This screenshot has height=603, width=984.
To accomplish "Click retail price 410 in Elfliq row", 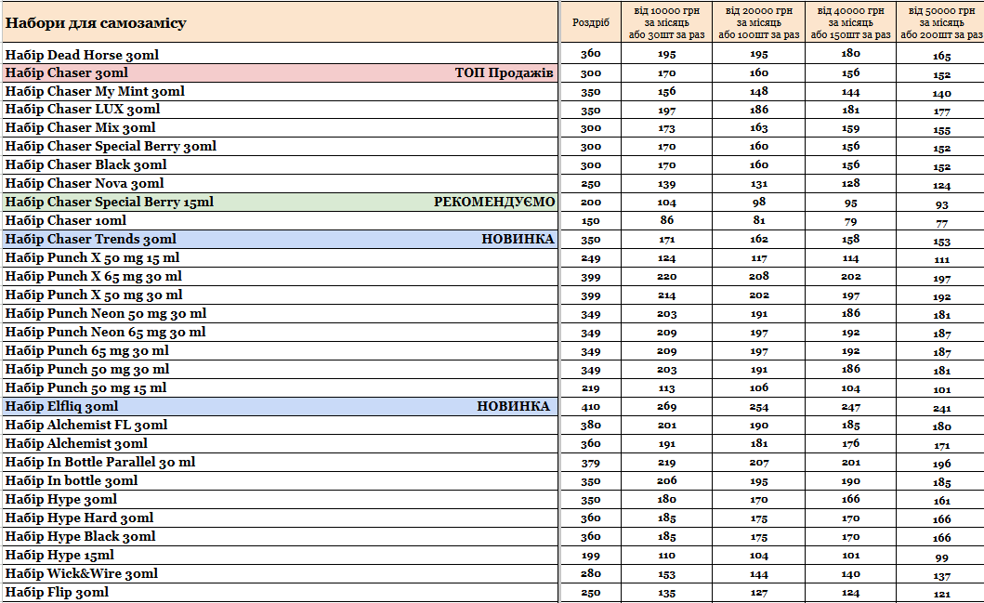I will (x=591, y=407).
